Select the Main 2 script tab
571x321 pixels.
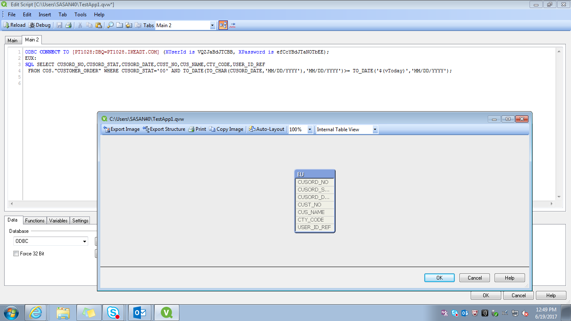tap(32, 40)
